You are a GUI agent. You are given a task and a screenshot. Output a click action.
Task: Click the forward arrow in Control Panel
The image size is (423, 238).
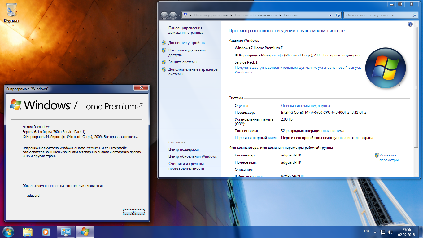click(173, 15)
